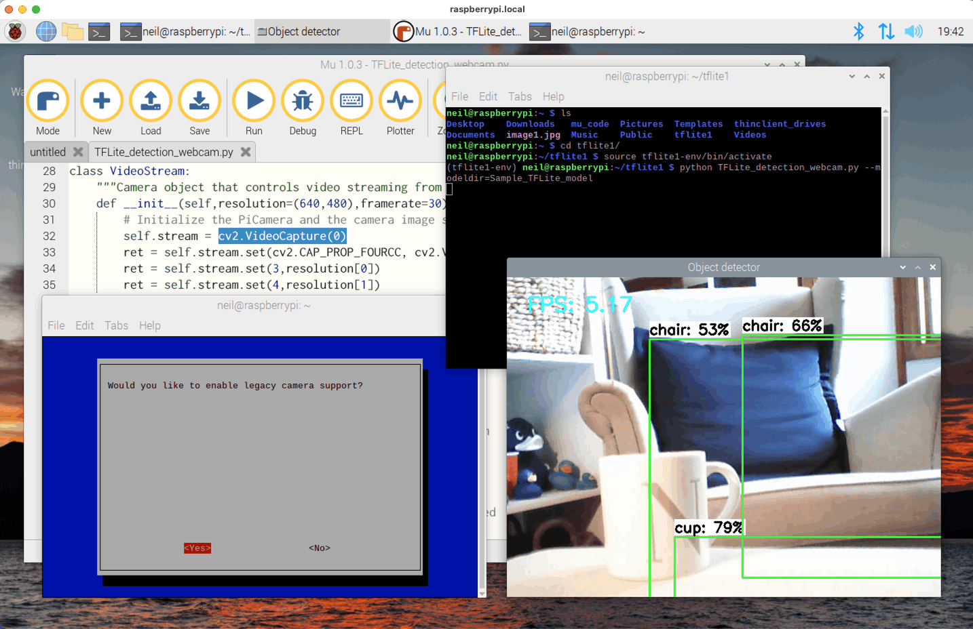
Task: Open the Raspberry Pi main menu
Action: pyautogui.click(x=15, y=31)
